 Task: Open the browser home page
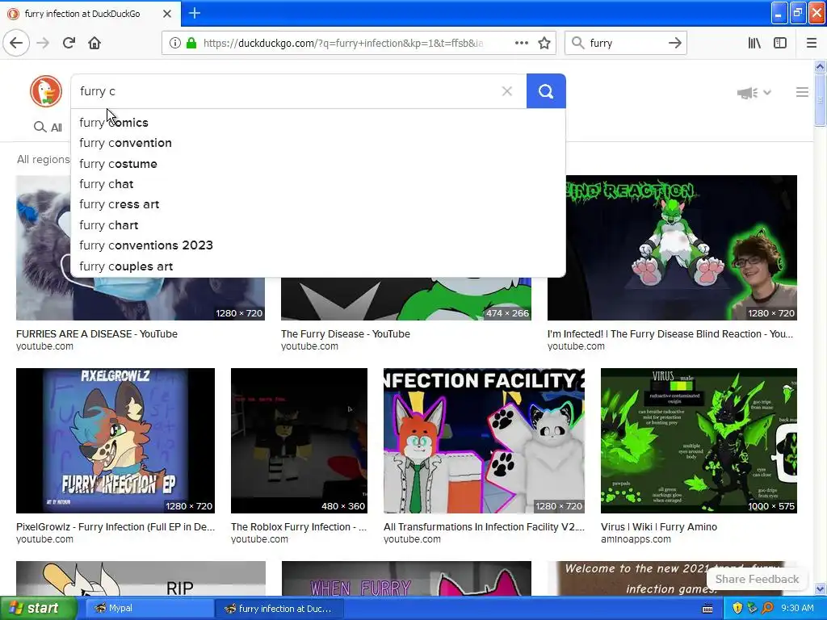[x=94, y=43]
